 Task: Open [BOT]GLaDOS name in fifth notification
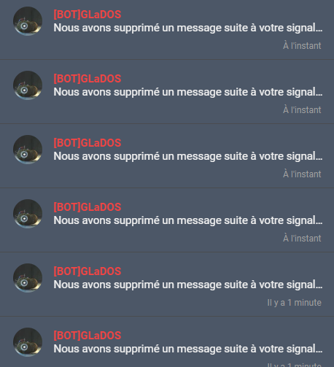click(88, 271)
